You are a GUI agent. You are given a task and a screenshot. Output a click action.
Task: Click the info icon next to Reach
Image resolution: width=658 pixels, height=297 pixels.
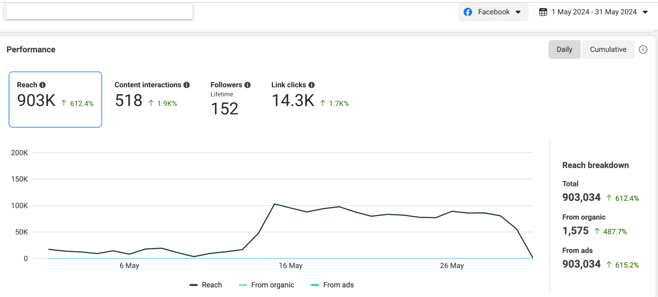(x=42, y=85)
